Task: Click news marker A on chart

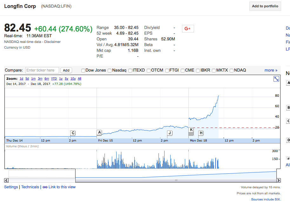Action: point(99,132)
